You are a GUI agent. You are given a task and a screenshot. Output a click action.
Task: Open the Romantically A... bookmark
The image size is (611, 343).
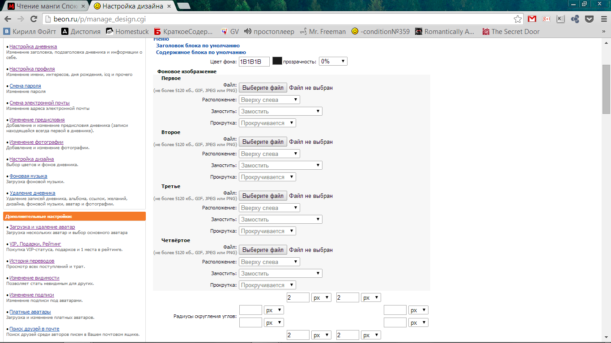point(445,32)
